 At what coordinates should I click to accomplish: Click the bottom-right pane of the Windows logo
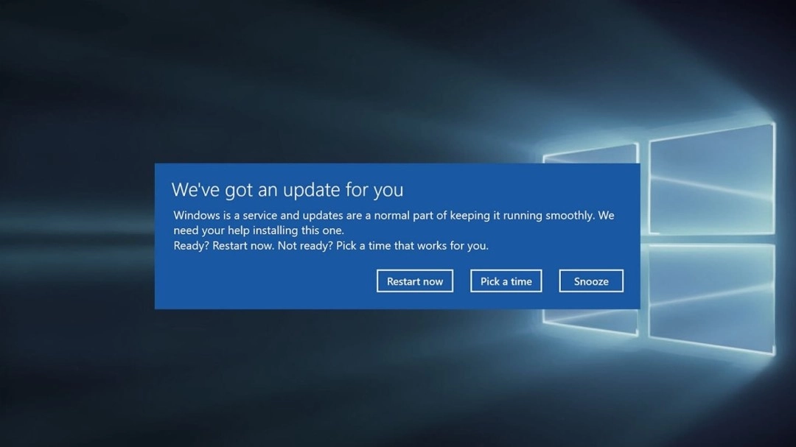pyautogui.click(x=711, y=298)
